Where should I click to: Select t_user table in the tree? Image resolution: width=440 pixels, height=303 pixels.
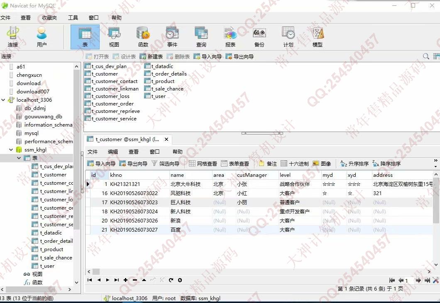click(x=43, y=266)
